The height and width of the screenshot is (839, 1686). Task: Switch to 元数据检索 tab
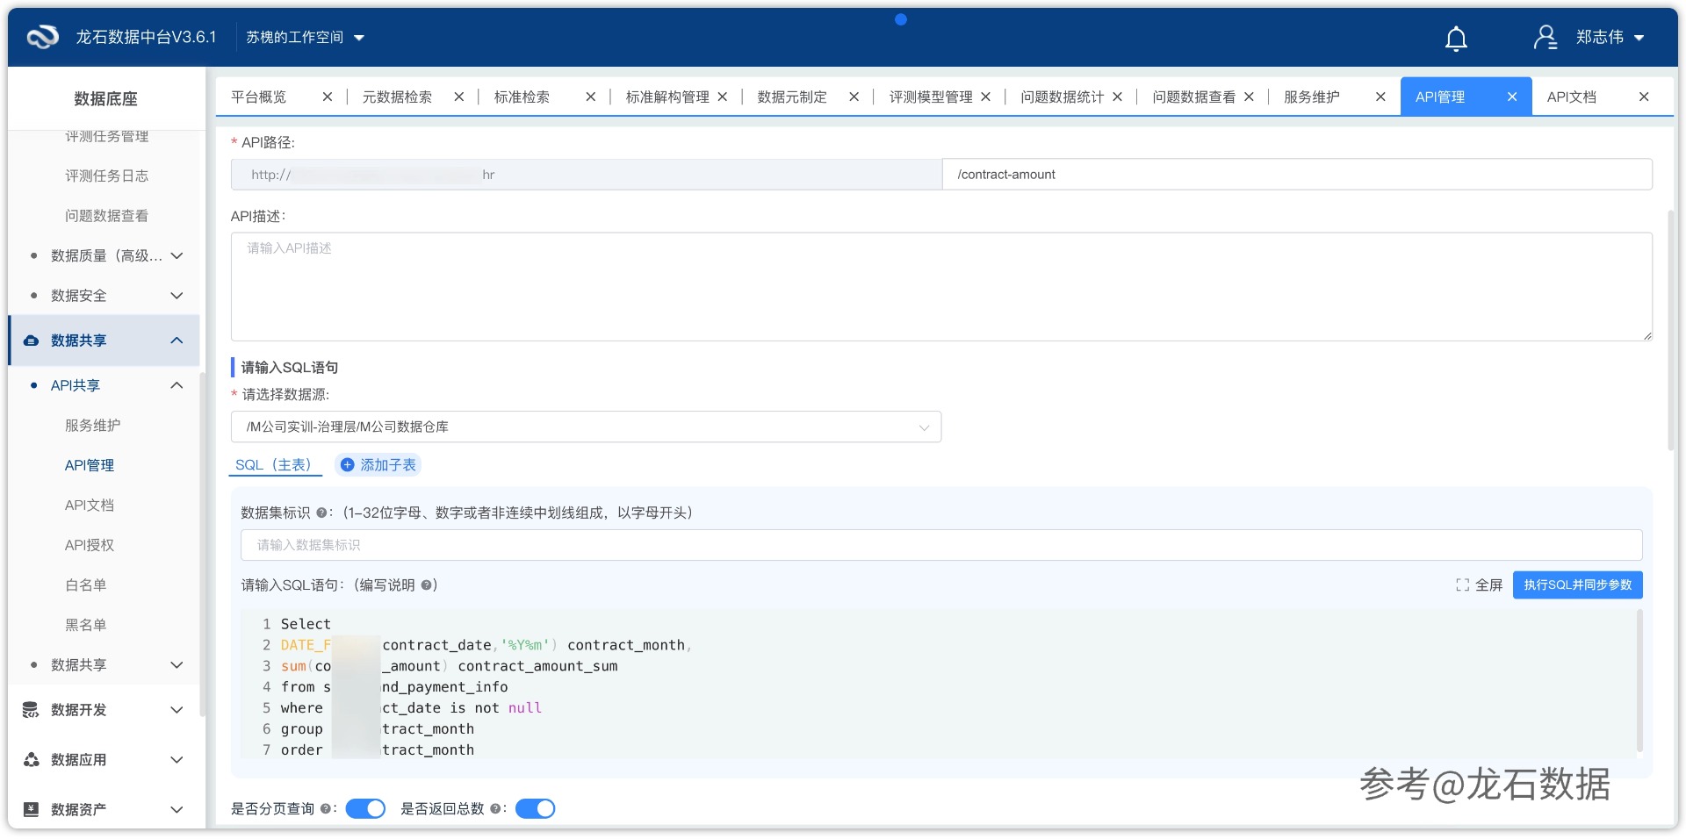397,97
